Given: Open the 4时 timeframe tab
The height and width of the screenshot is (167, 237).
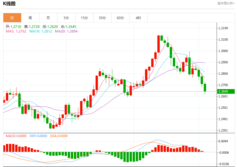Looking at the screenshot, I should click(138, 18).
